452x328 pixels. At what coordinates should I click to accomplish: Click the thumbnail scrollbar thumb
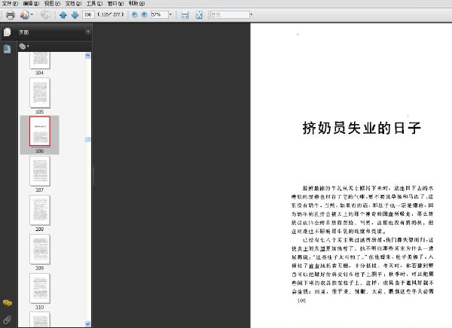(x=88, y=139)
